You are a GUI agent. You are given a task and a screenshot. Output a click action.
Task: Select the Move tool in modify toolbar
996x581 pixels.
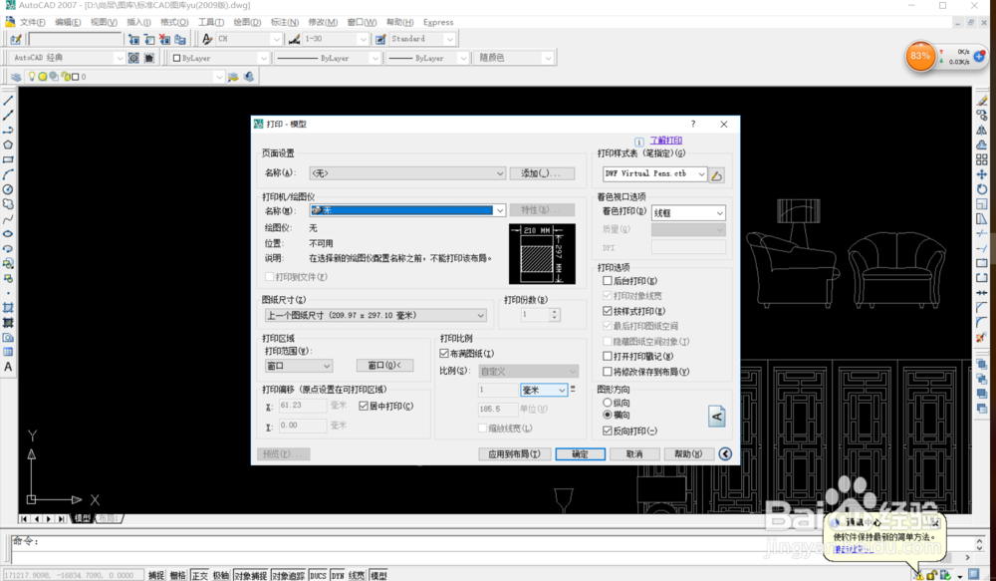(x=982, y=174)
